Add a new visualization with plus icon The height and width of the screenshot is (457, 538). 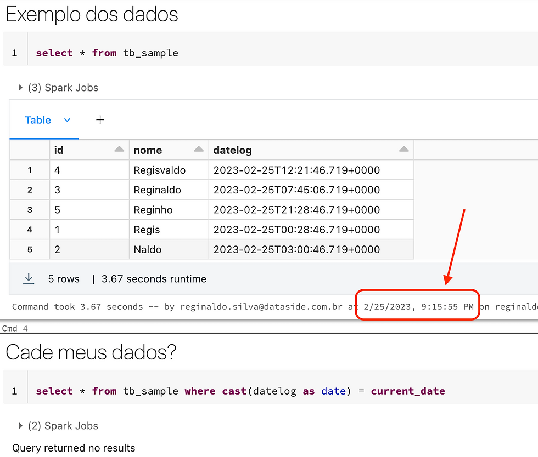pos(100,120)
